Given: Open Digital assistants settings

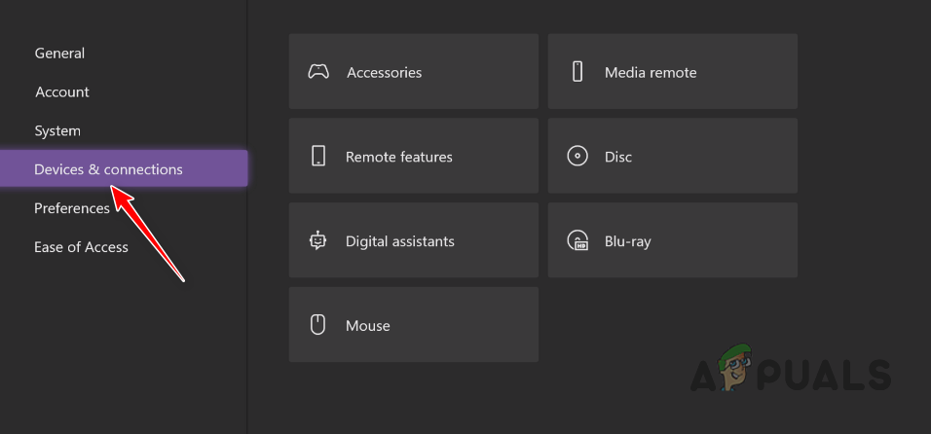Looking at the screenshot, I should (413, 240).
